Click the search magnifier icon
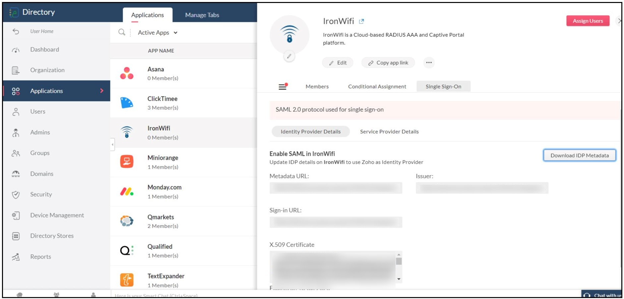This screenshot has width=624, height=299. (122, 32)
